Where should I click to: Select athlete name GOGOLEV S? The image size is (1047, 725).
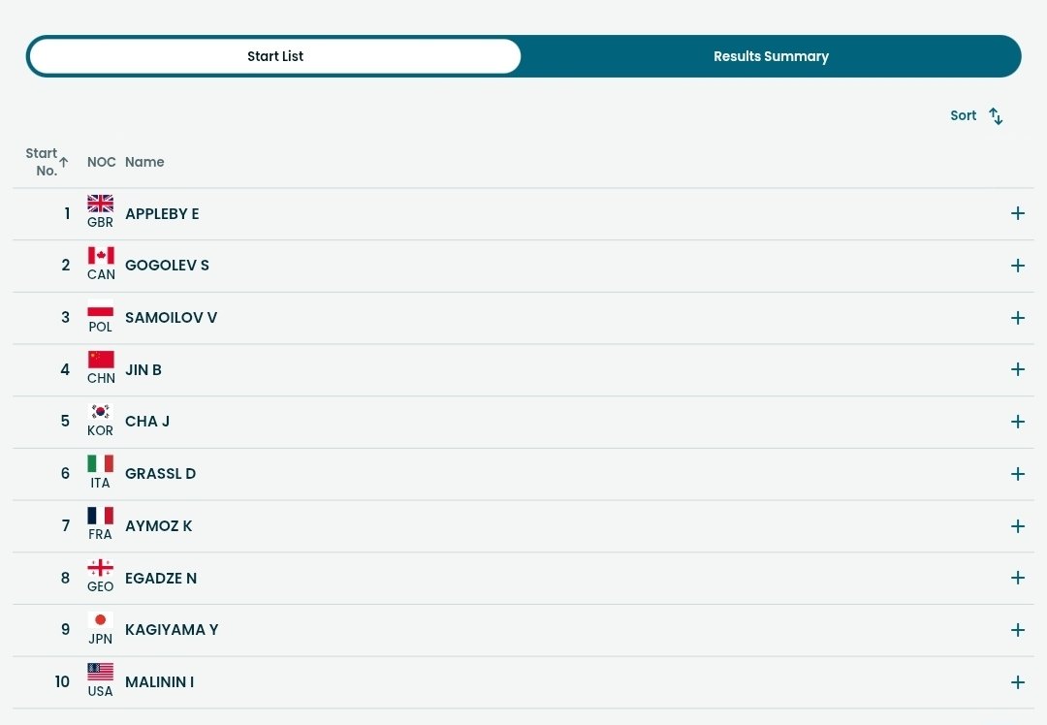click(x=167, y=265)
